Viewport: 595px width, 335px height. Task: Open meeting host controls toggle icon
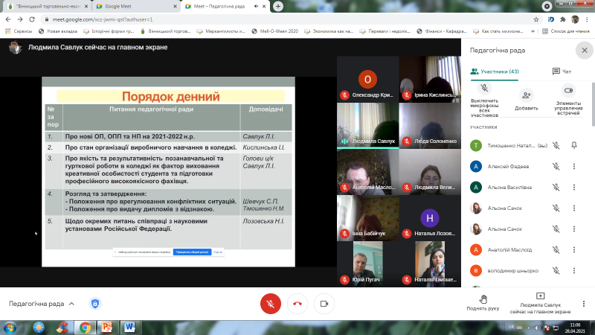(x=568, y=90)
